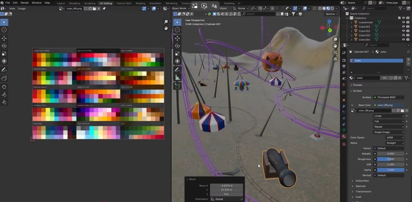412x202 pixels.
Task: Open the sRGB Color Space dropdown
Action: 395,138
